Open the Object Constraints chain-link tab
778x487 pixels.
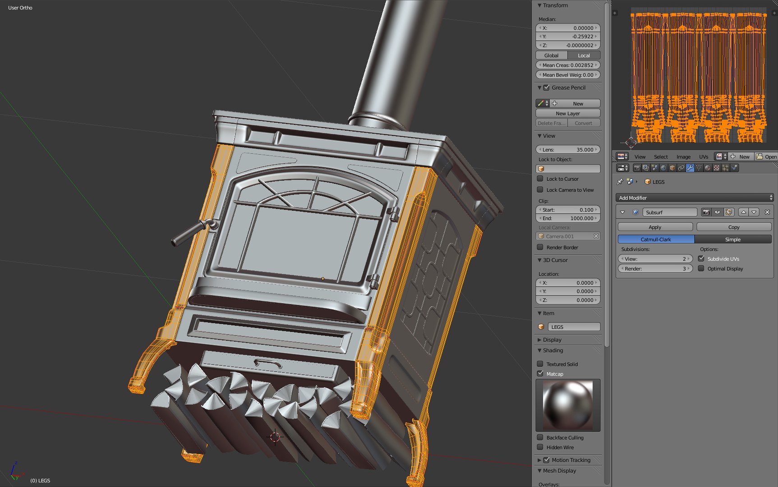click(x=681, y=168)
